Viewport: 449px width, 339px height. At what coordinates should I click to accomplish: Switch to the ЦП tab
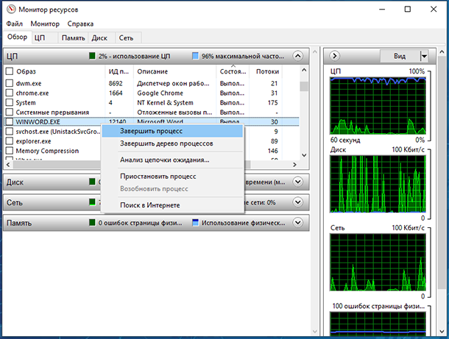click(x=45, y=38)
